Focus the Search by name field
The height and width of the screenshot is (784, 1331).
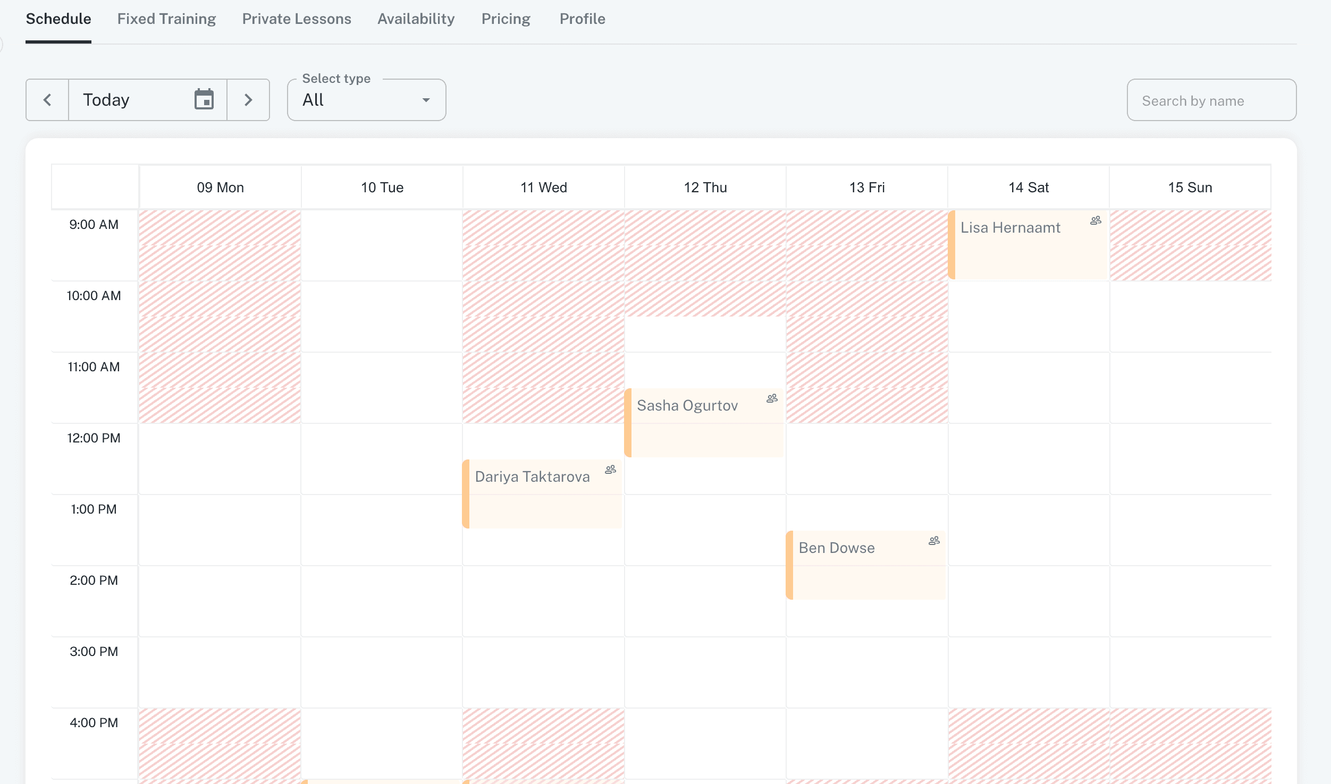[x=1211, y=100]
